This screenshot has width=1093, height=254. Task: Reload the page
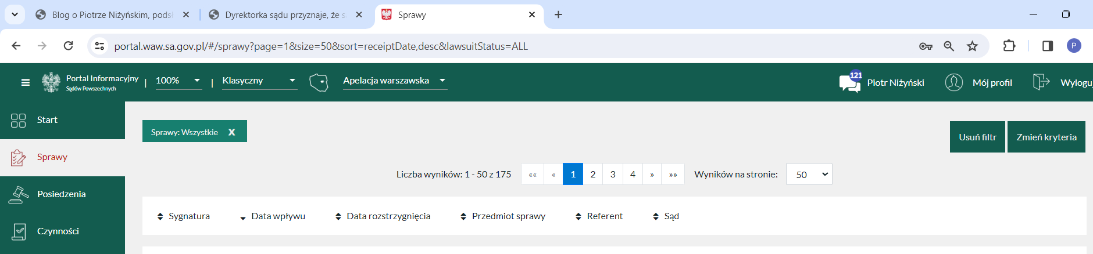[68, 46]
